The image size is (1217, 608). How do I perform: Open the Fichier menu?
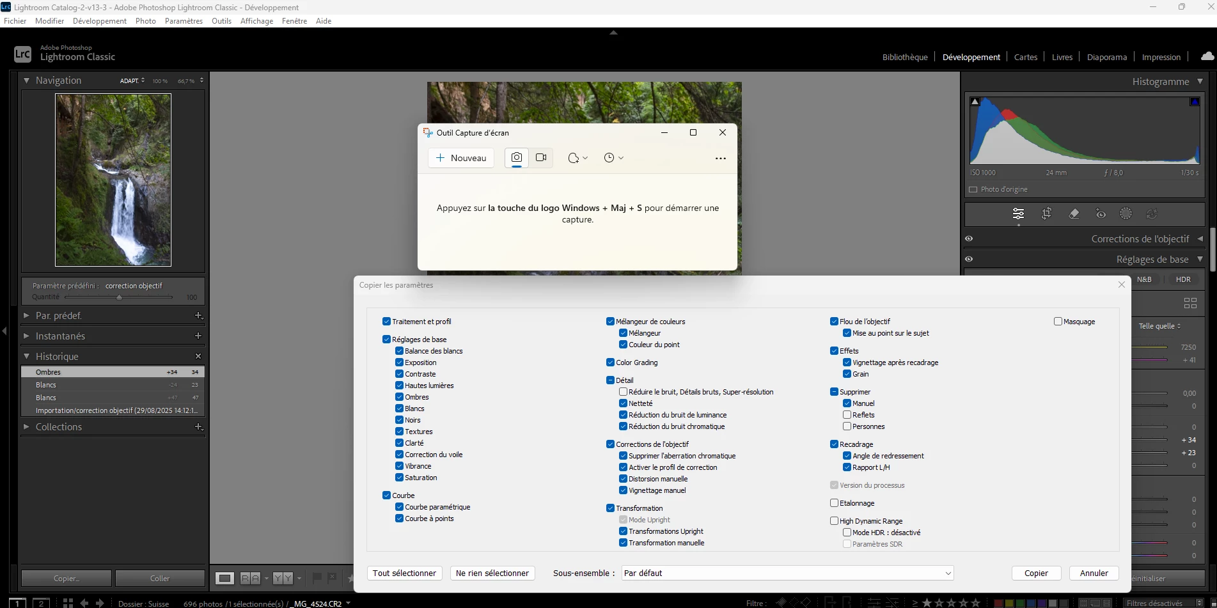tap(15, 21)
